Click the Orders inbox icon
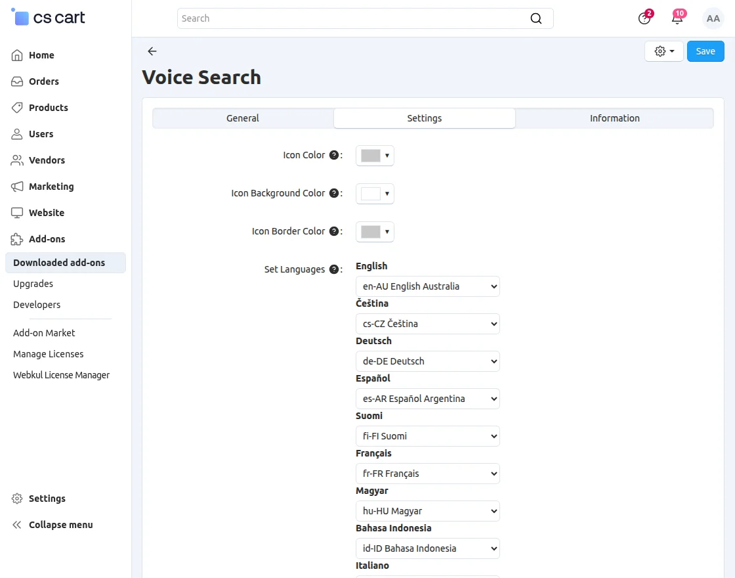 [17, 81]
